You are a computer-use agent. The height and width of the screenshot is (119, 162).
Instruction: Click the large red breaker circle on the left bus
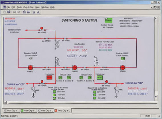[31, 68]
